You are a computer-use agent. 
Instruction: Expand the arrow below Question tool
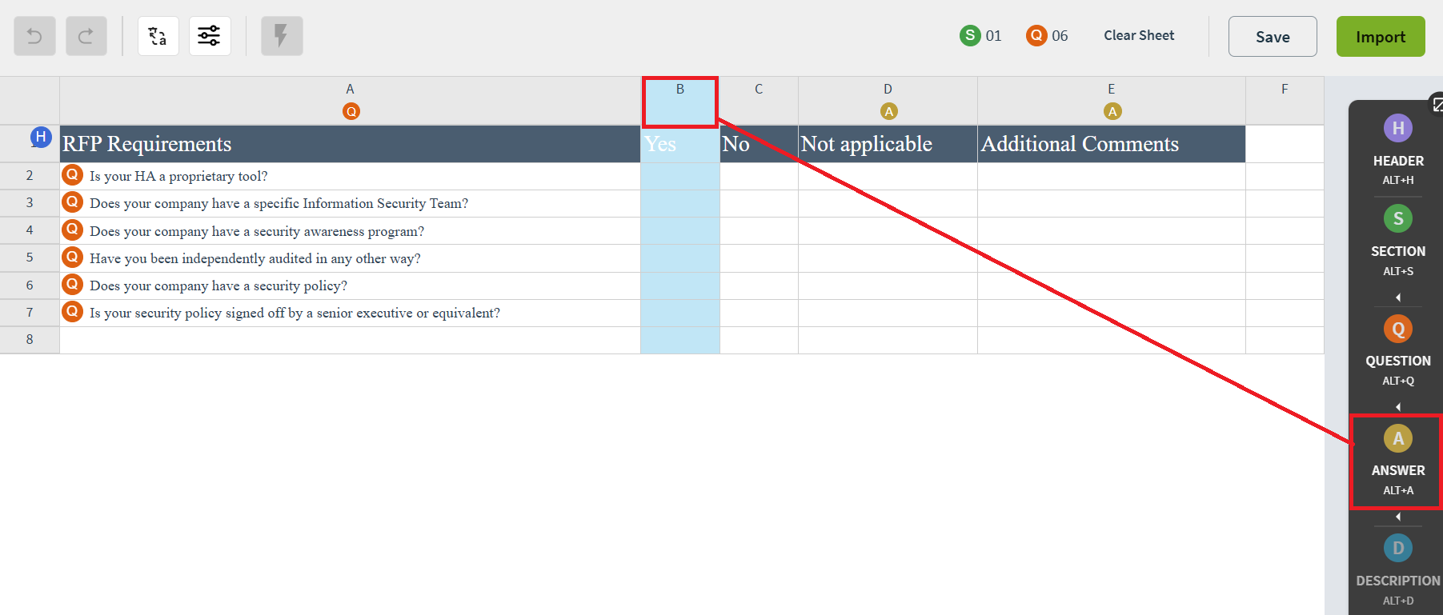1398,407
